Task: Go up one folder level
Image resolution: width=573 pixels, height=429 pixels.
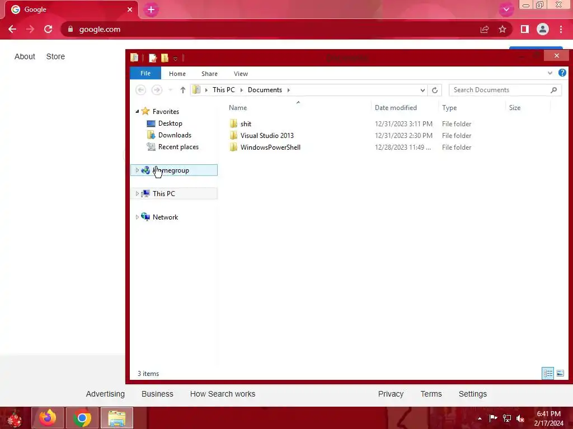Action: 183,90
